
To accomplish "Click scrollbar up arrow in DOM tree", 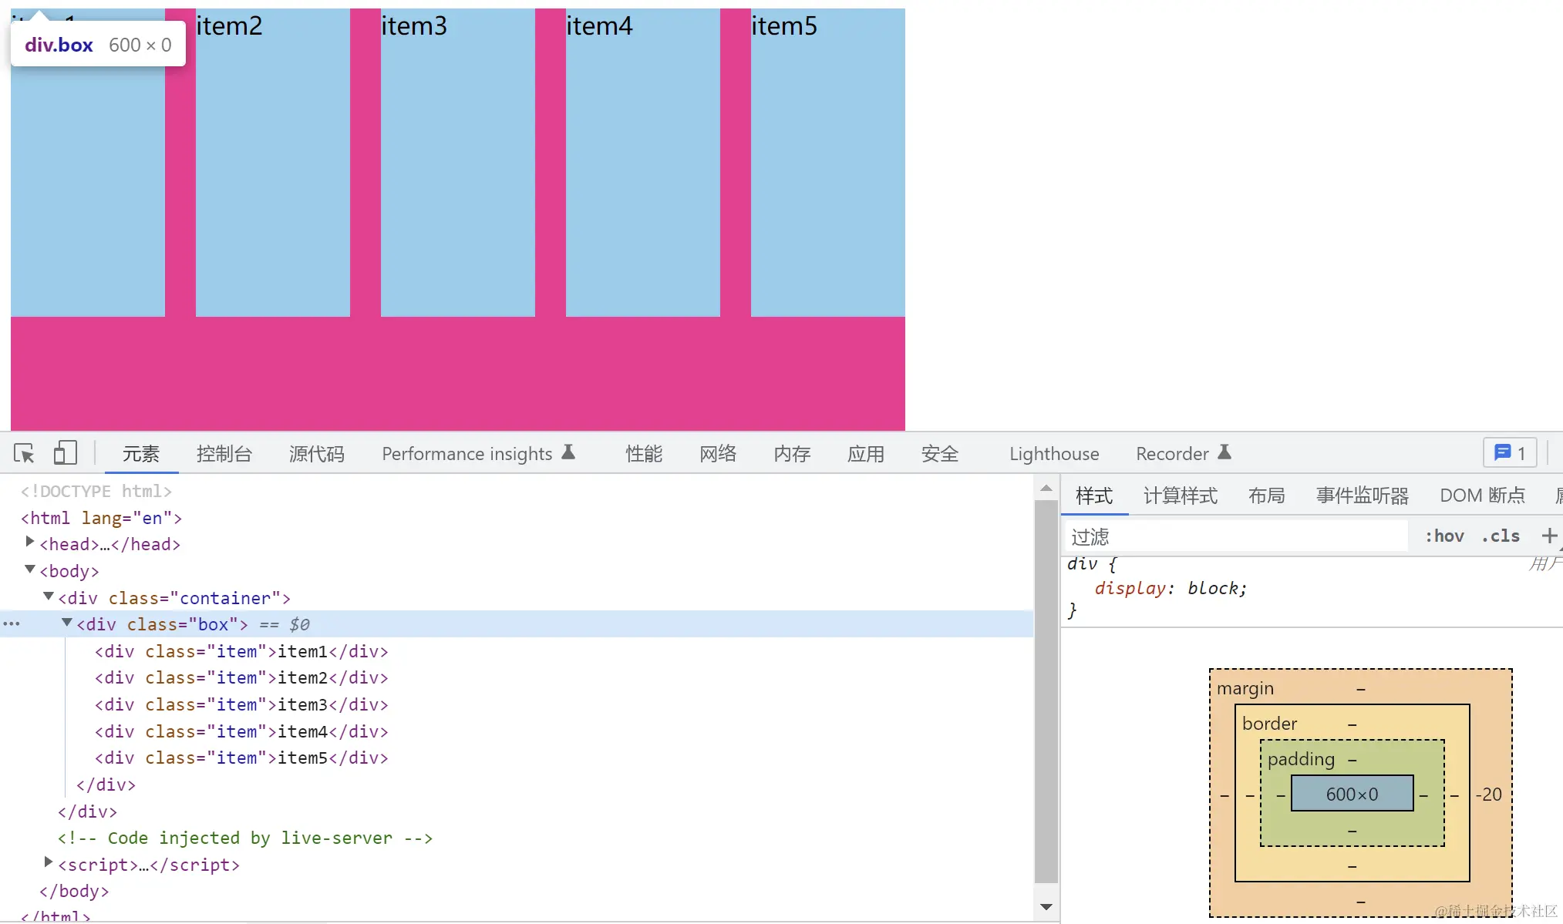I will point(1046,489).
